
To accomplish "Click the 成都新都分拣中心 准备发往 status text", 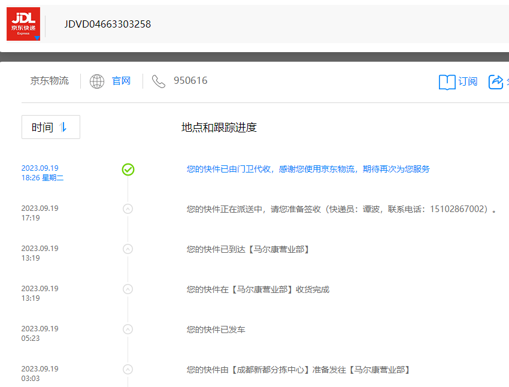I will point(298,370).
